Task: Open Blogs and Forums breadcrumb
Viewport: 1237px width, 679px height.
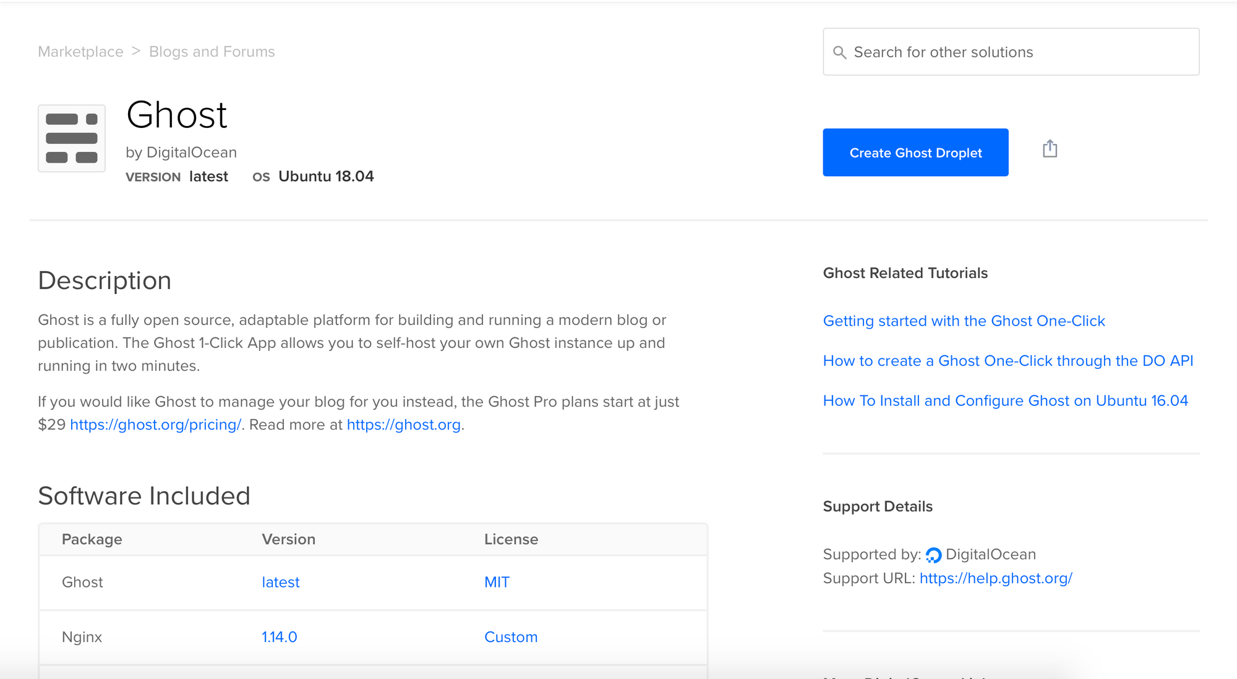Action: [x=212, y=52]
